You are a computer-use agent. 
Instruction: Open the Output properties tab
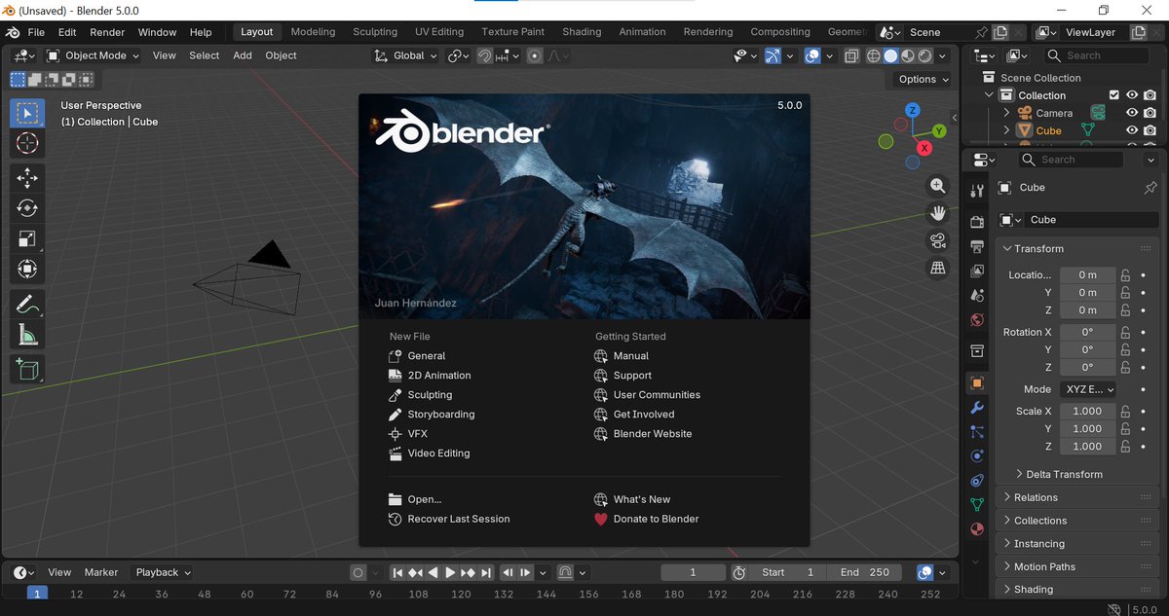[977, 247]
